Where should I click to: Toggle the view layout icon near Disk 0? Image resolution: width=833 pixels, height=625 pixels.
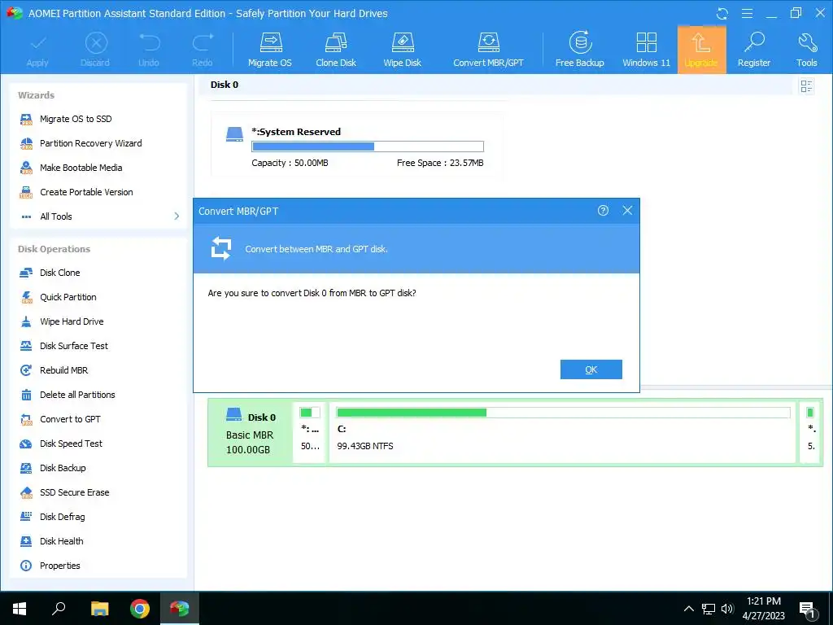click(806, 86)
